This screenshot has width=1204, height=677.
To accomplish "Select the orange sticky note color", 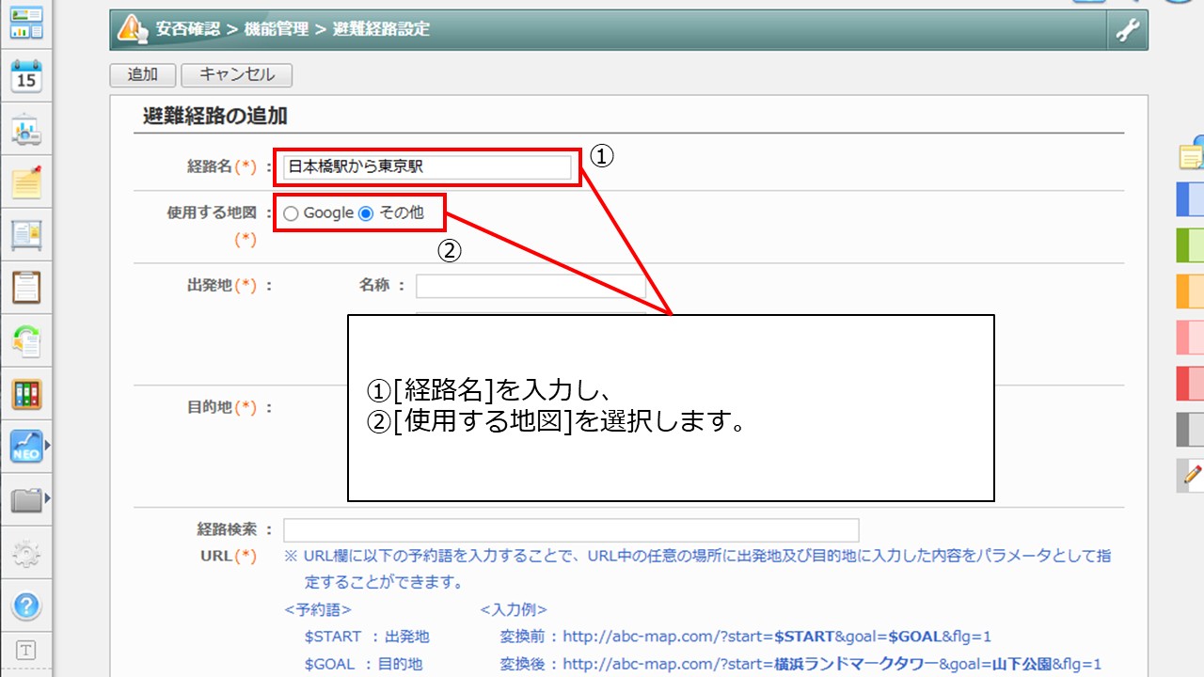I will pos(1191,291).
